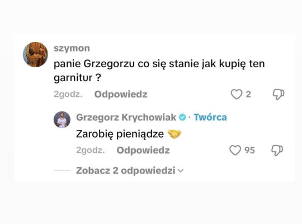Open "Zobacz 2 odpowiedzi" to view replies
The width and height of the screenshot is (302, 224).
tap(126, 171)
